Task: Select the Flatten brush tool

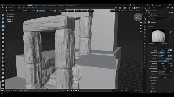Action: point(3,54)
